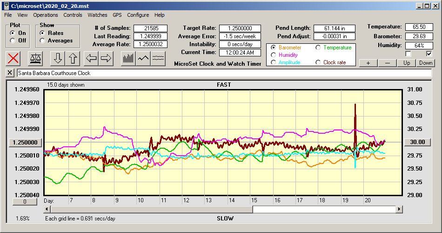Viewport: 442px width, 233px height.
Task: Open the GPS menu
Action: (x=117, y=15)
